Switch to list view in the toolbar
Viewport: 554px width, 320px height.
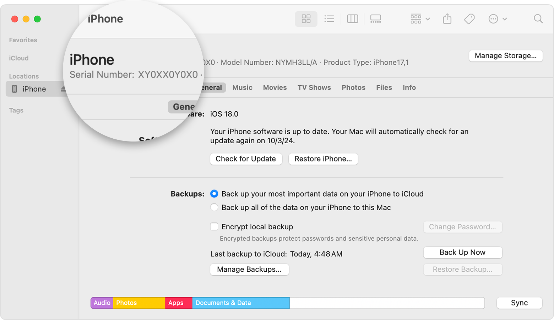pos(329,19)
